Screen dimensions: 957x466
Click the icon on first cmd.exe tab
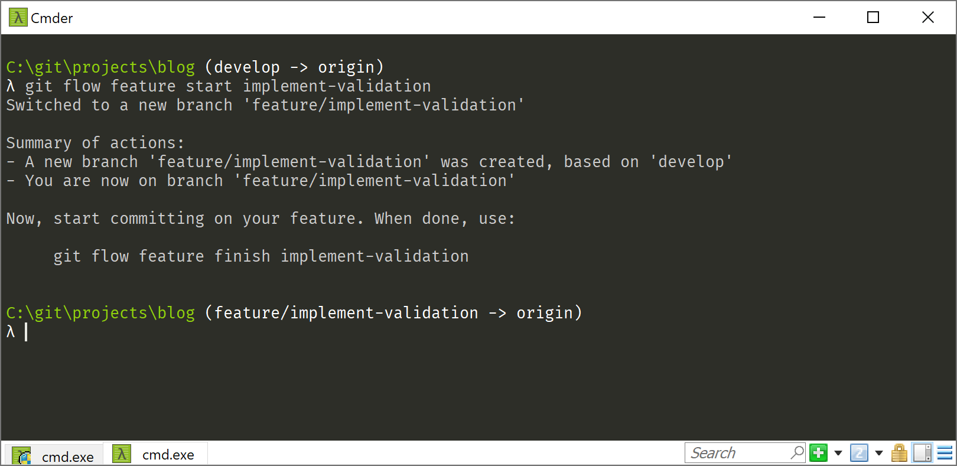click(21, 456)
